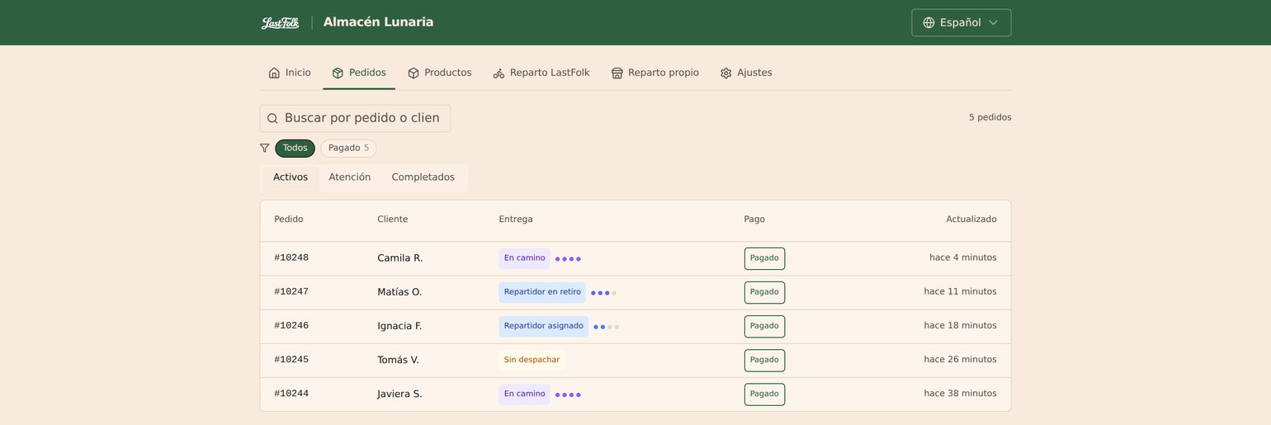
Task: Click En camino badge for order #10248
Action: click(524, 258)
